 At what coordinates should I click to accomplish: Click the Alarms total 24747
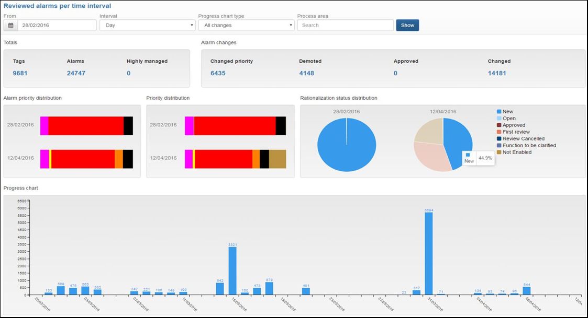pos(76,73)
